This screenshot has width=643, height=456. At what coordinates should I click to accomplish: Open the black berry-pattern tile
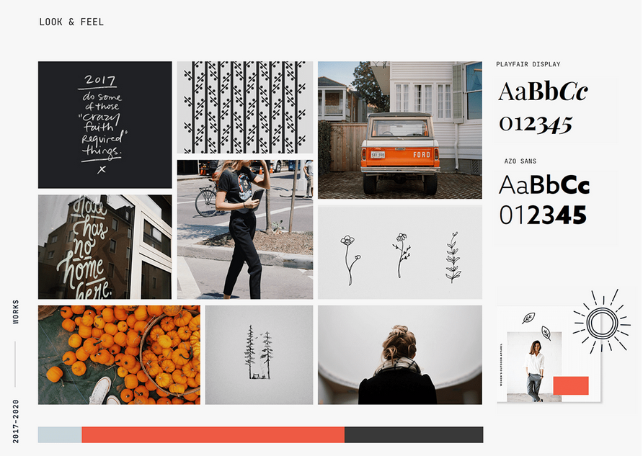pos(245,107)
